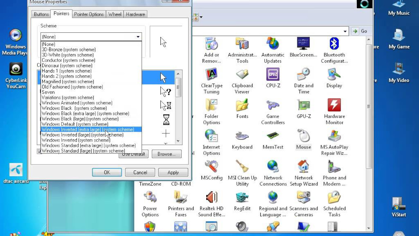
Task: Open ClearType Tuning icon
Action: coord(211,74)
